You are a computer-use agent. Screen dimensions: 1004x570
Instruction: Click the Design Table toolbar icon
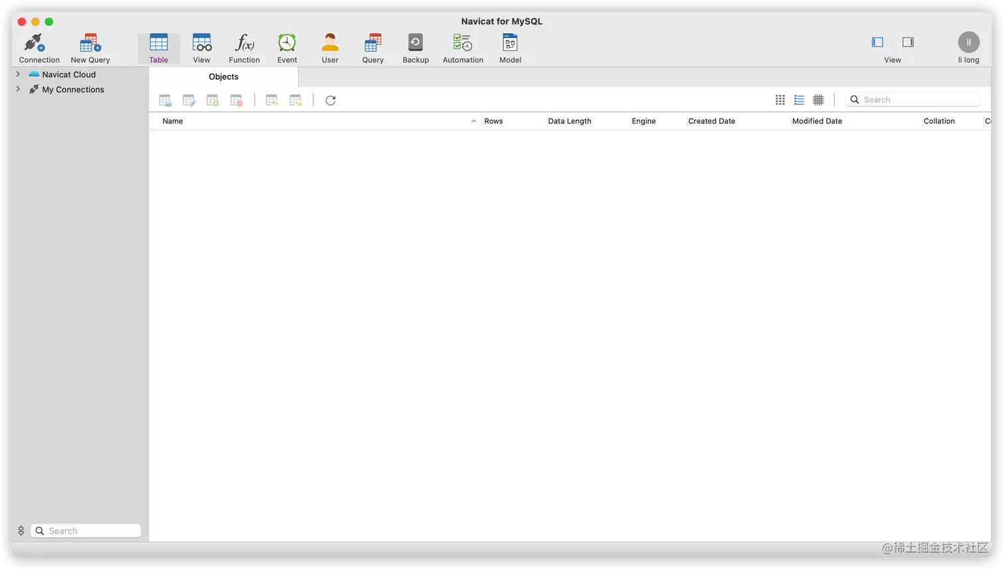[x=189, y=100]
